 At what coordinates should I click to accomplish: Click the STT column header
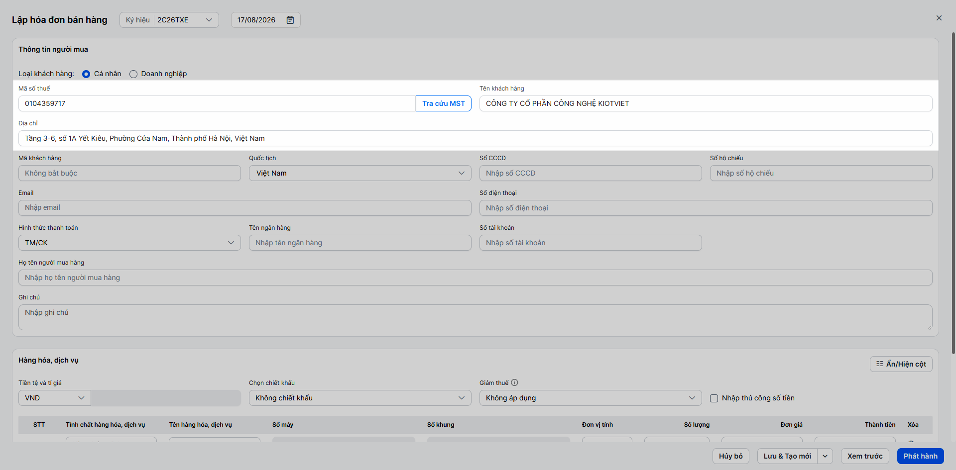tap(39, 425)
